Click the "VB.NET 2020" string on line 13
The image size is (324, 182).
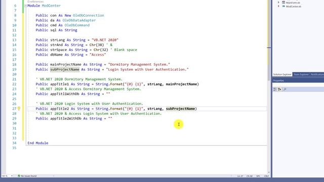tap(105, 40)
